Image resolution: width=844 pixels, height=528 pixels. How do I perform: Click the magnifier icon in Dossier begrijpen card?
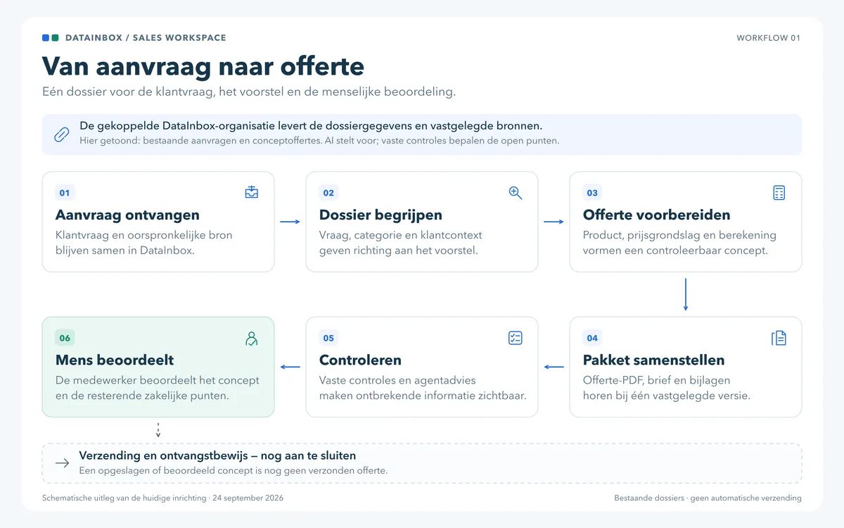pos(516,192)
